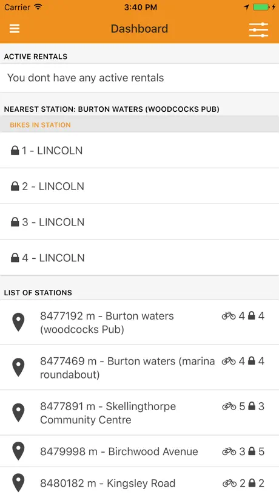Tap the 'You dont have any active rentals' row
This screenshot has width=279, height=497.
(x=139, y=78)
